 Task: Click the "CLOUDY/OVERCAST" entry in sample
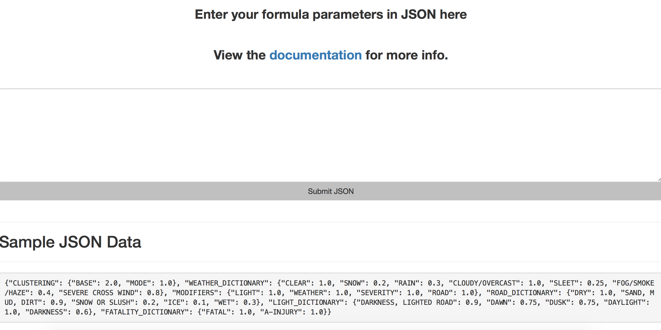pos(484,283)
